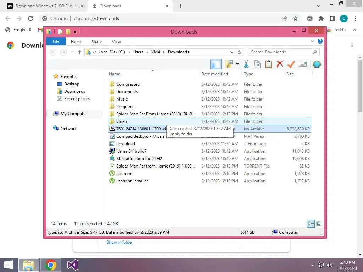Click the New folder quick access icon

68,32
